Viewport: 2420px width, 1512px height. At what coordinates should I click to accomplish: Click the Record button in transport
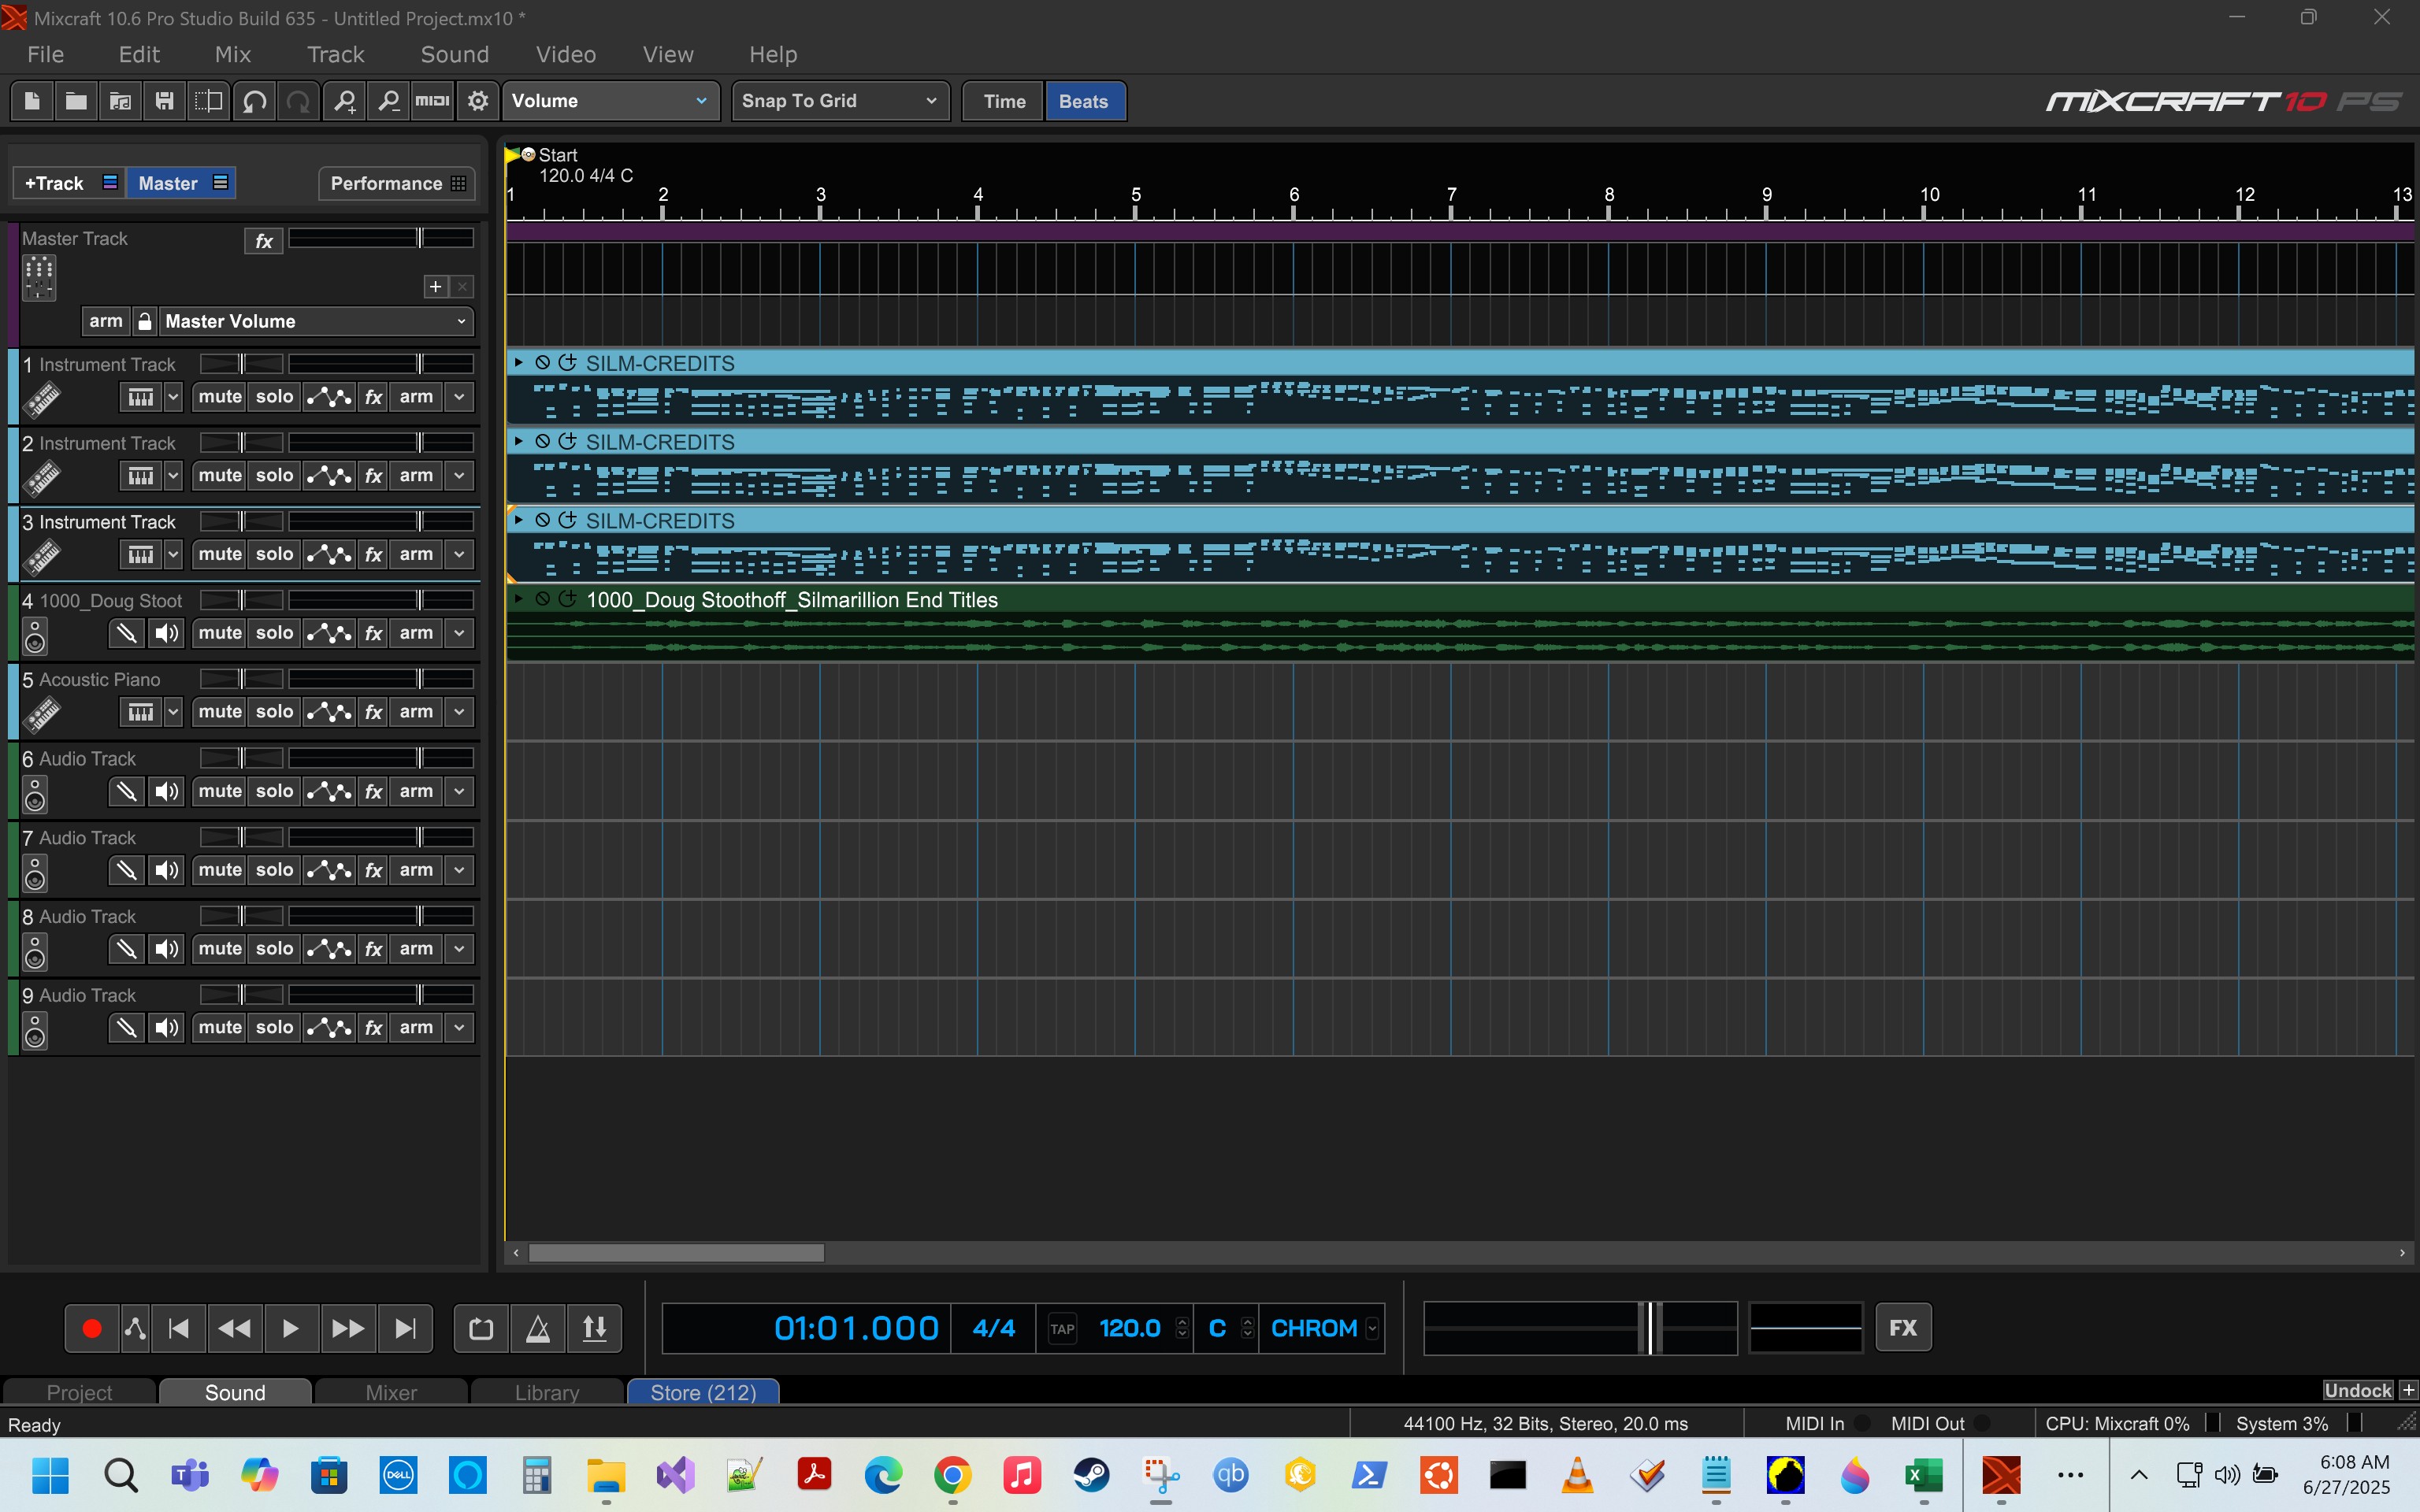(92, 1328)
